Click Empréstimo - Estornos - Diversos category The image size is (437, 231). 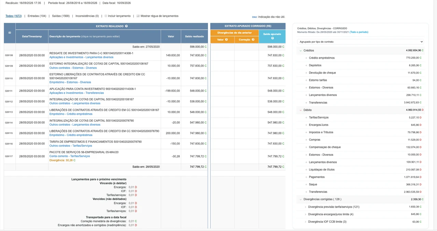(70, 82)
